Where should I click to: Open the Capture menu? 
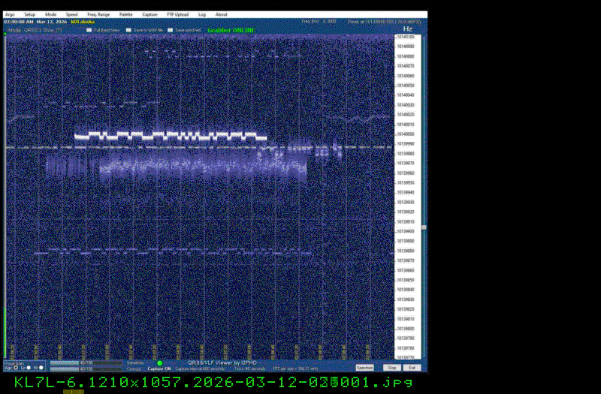pyautogui.click(x=150, y=14)
